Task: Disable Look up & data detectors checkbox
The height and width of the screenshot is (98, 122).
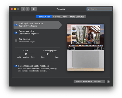Action: coord(16,25)
